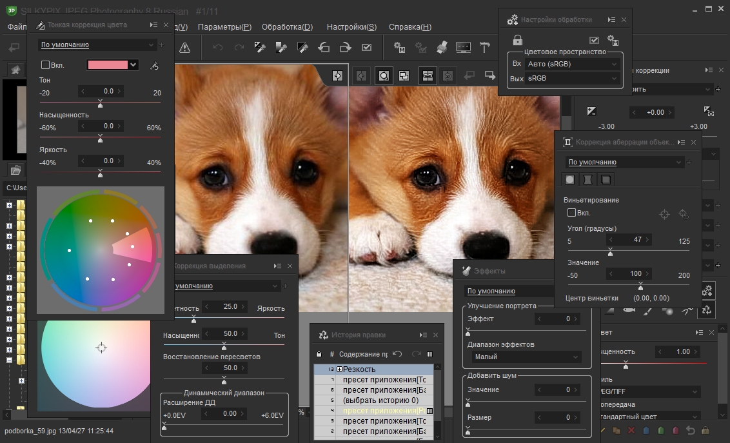Click the pink color swatch in fine color panel

(x=108, y=64)
